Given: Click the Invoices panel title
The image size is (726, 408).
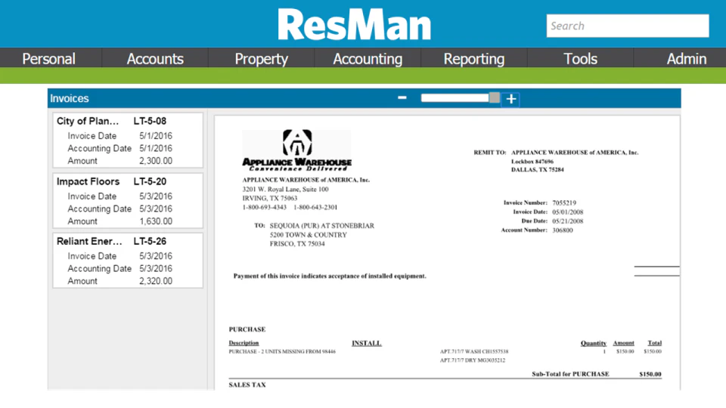Looking at the screenshot, I should point(70,98).
